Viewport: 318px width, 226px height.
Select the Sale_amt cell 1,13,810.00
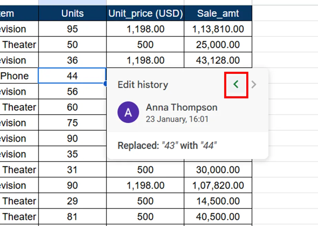pos(218,29)
